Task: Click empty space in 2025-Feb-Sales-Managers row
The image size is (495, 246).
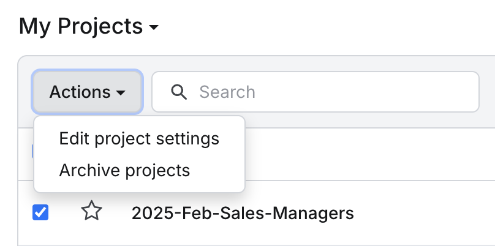Action: coord(423,213)
